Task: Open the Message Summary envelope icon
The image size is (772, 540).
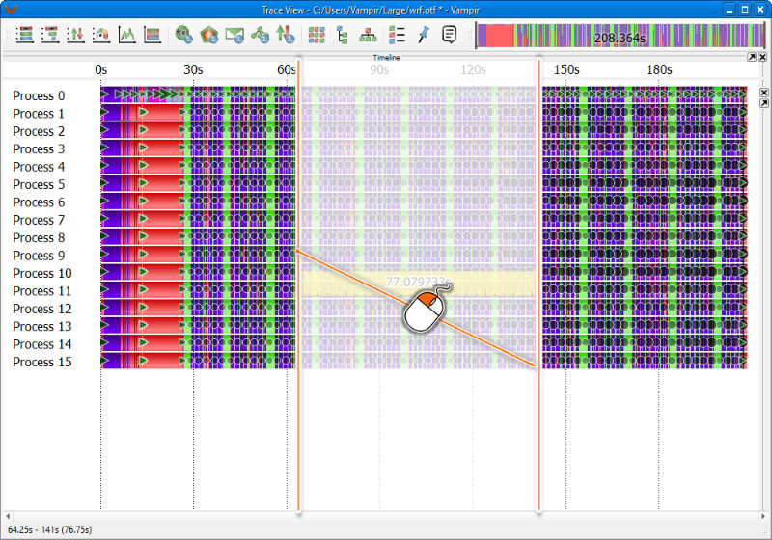Action: pyautogui.click(x=234, y=35)
